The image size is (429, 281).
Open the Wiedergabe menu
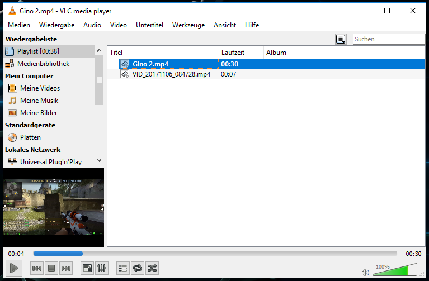point(56,25)
